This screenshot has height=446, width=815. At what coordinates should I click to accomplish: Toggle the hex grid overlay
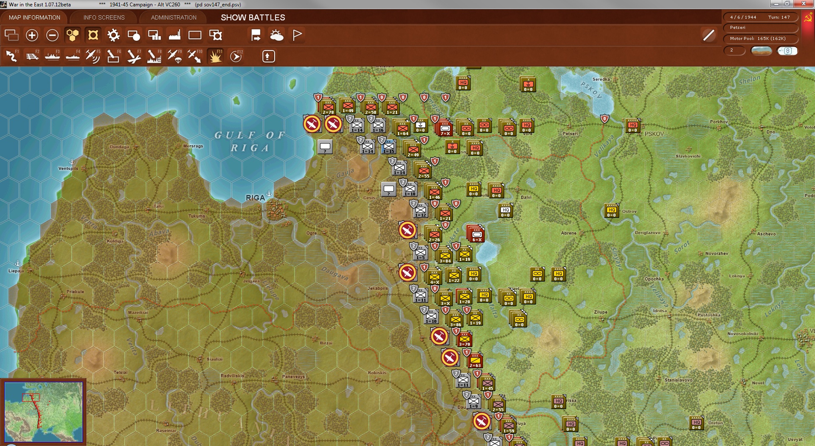tap(73, 35)
